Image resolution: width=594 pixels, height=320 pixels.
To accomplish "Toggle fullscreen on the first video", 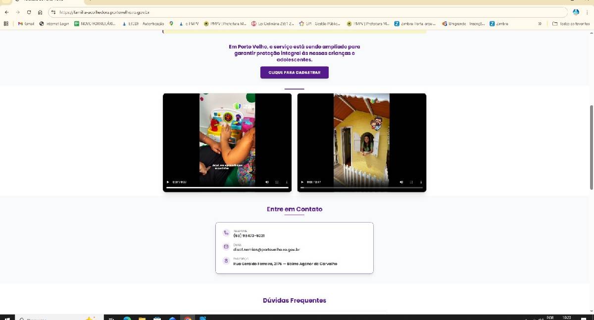I will click(x=277, y=182).
